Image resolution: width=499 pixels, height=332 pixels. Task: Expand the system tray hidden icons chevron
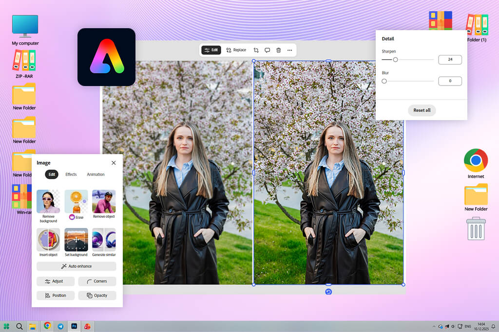[433, 326]
